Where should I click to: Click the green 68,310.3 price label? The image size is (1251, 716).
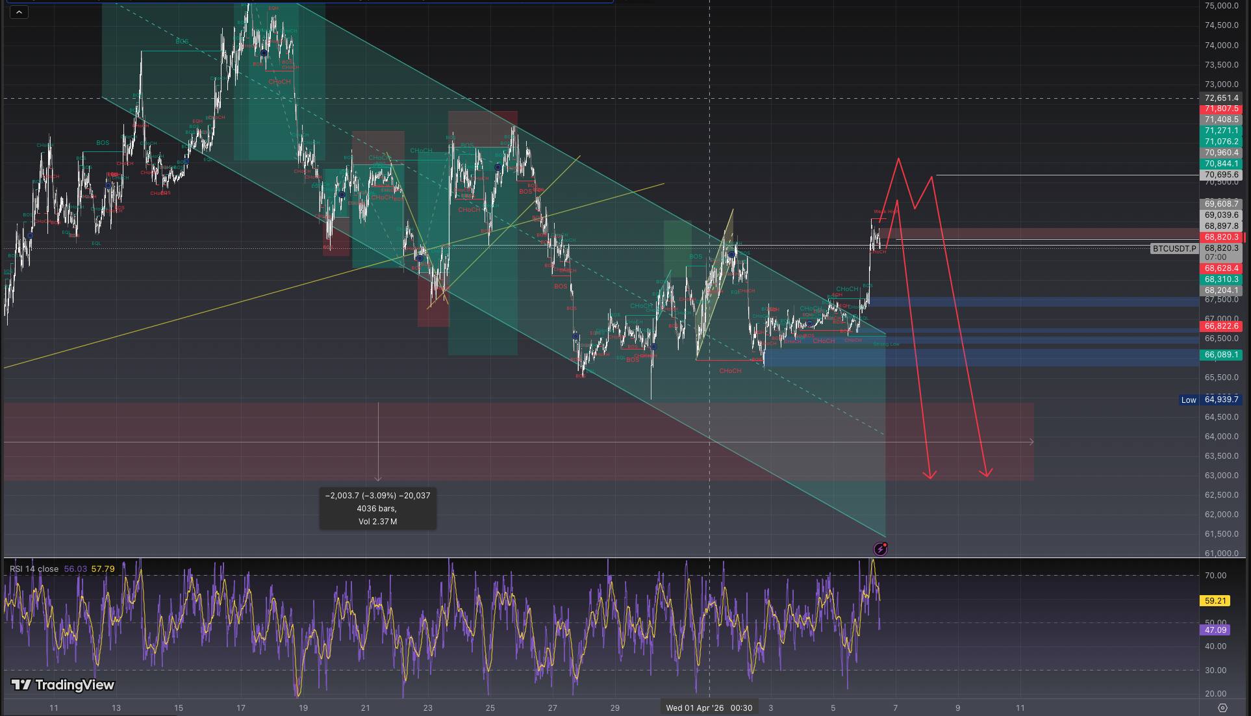(x=1221, y=279)
